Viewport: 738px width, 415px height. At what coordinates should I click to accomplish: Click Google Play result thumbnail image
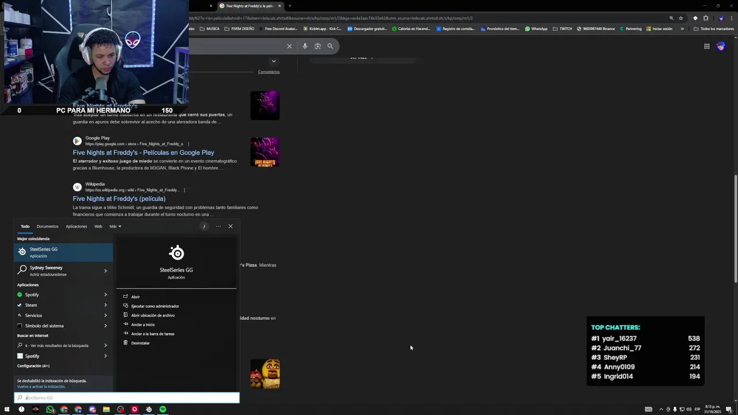[265, 152]
